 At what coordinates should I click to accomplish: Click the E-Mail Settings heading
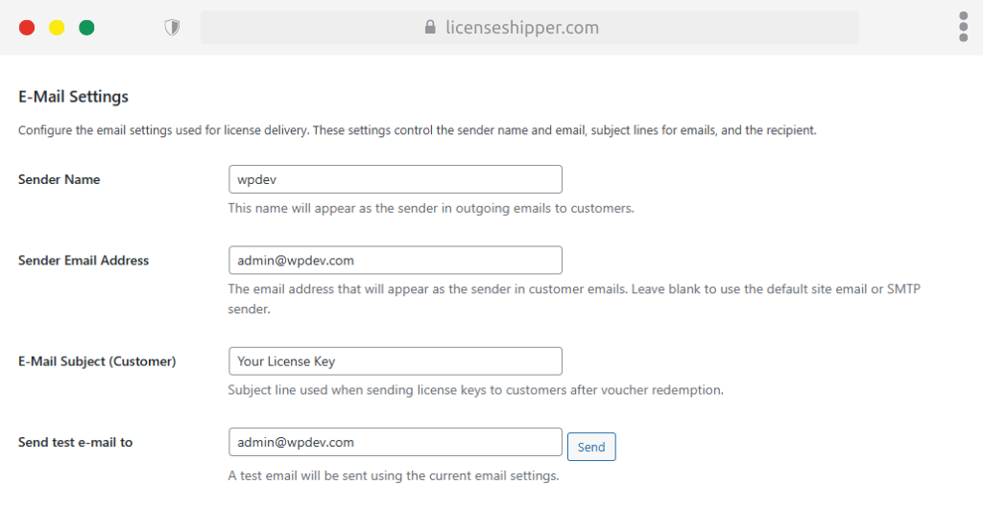pyautogui.click(x=73, y=97)
